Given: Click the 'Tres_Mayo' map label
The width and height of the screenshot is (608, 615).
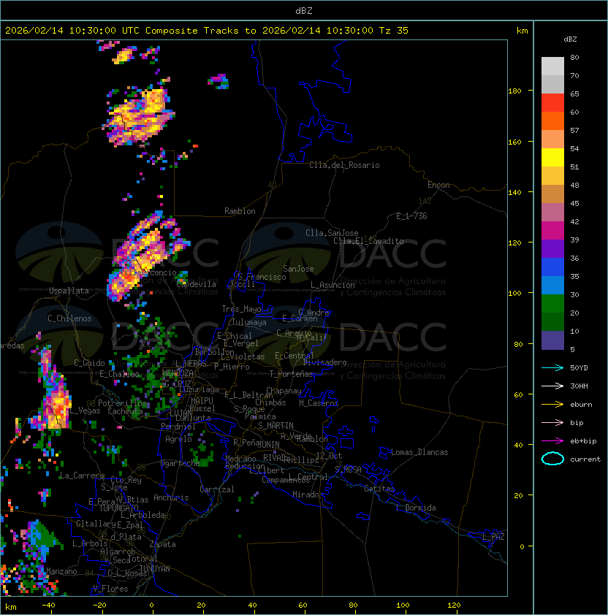Looking at the screenshot, I should pos(241,309).
